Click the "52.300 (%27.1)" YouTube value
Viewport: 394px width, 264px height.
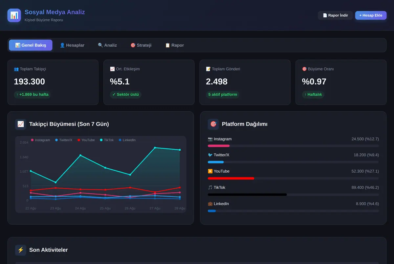coord(365,171)
